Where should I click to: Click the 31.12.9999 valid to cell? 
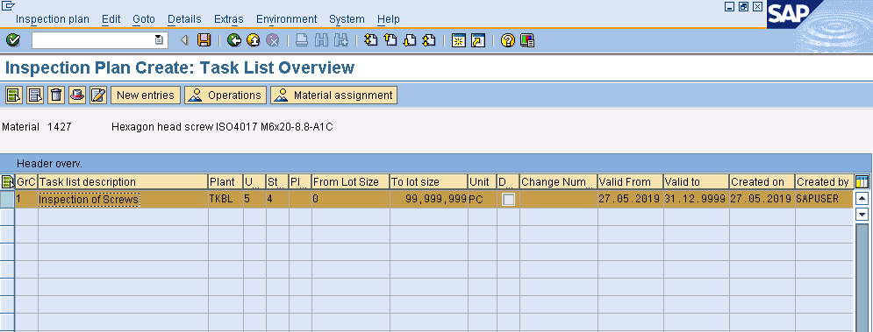(696, 199)
